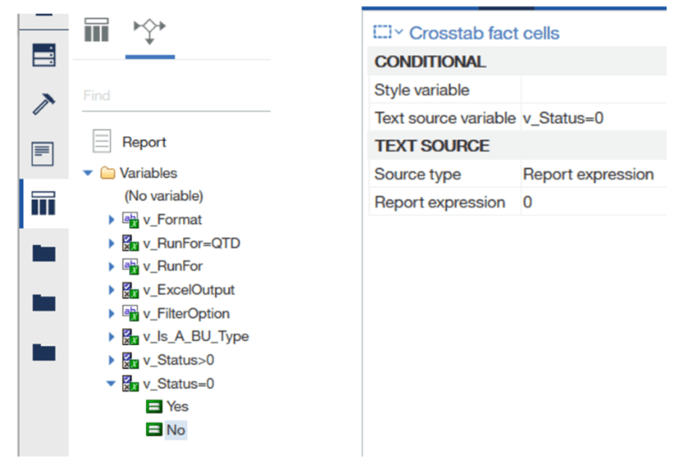Change the Source type value Report expression

pyautogui.click(x=593, y=174)
